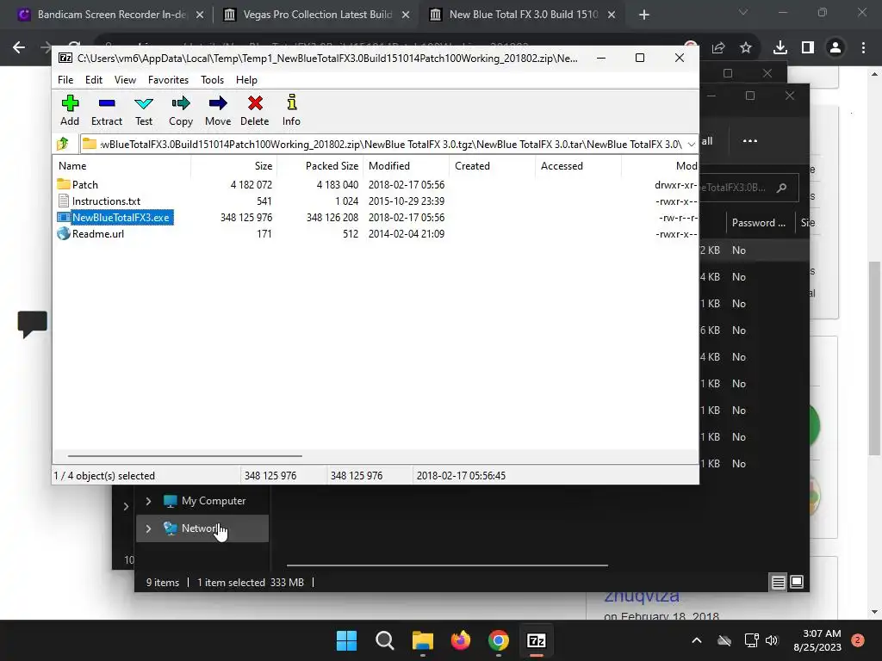Select My Computer in Explorer sidebar
The height and width of the screenshot is (661, 882).
click(205, 501)
